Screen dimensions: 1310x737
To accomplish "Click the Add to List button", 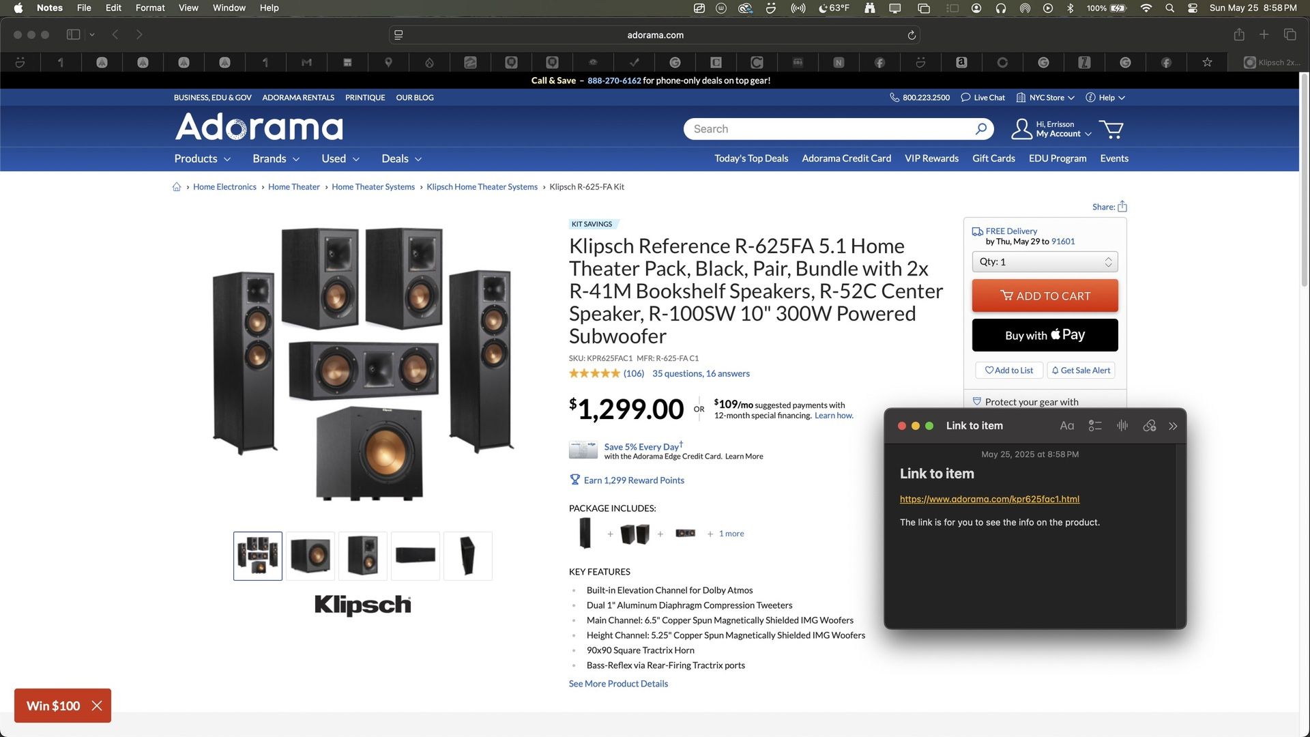I will coord(1009,371).
